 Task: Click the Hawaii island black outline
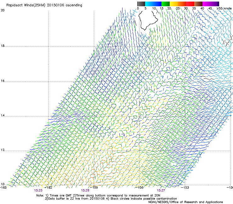click(x=148, y=20)
